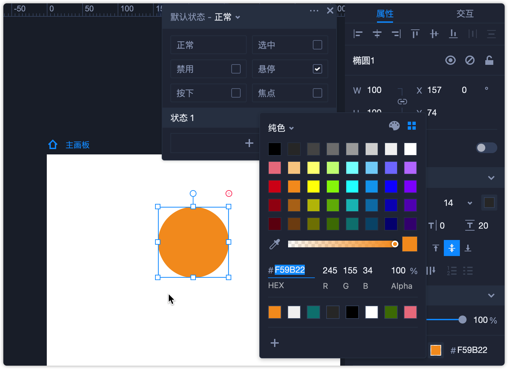508x369 pixels.
Task: Check the 禁用 state checkbox
Action: pyautogui.click(x=236, y=69)
